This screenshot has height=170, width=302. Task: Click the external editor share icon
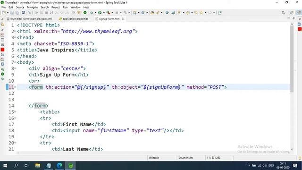tap(220, 13)
